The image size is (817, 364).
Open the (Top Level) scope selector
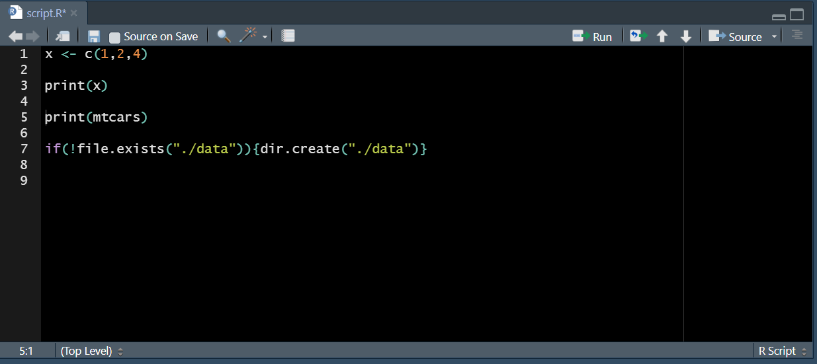point(92,351)
